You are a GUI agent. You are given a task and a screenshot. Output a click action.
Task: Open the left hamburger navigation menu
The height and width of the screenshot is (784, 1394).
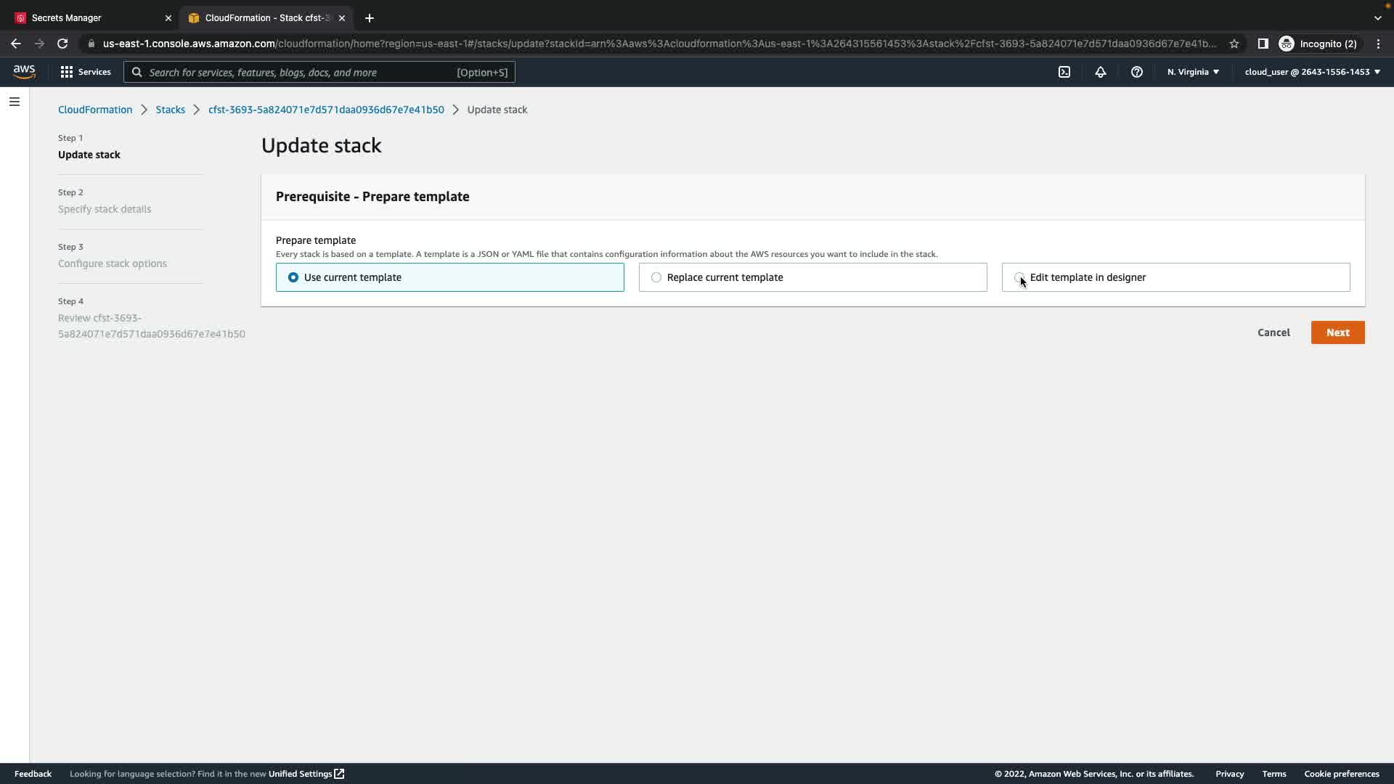tap(15, 102)
